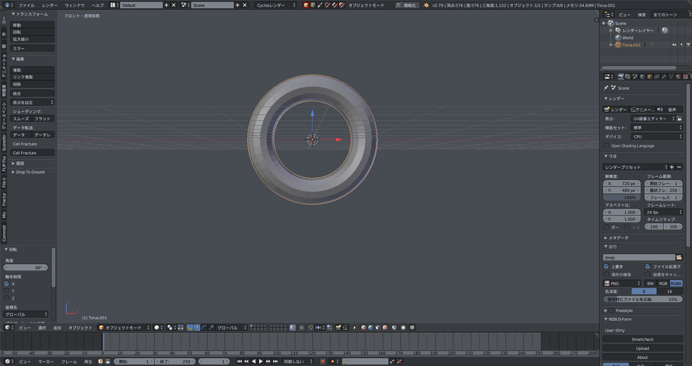Click the Blender logo in info header
Image resolution: width=692 pixels, height=366 pixels.
(x=426, y=5)
